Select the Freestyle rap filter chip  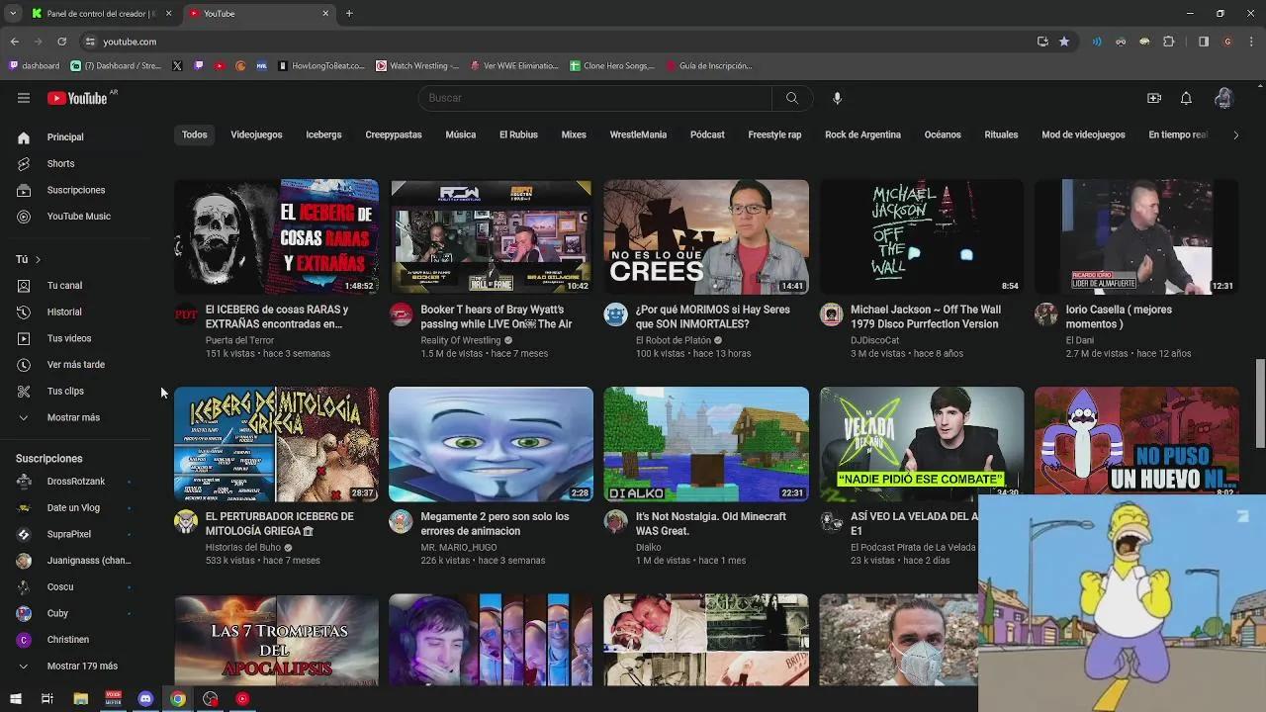pos(774,134)
